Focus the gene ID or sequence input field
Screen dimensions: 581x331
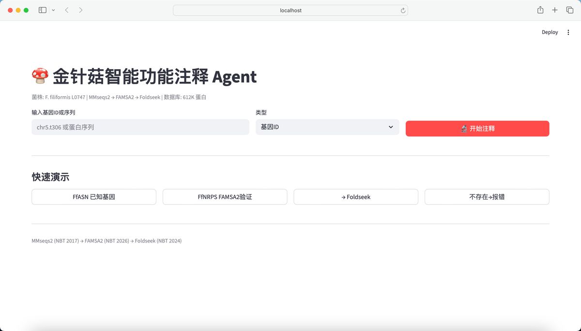(140, 127)
